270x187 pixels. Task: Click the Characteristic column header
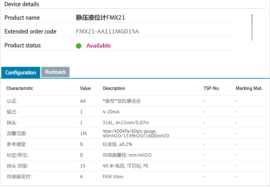click(x=20, y=88)
